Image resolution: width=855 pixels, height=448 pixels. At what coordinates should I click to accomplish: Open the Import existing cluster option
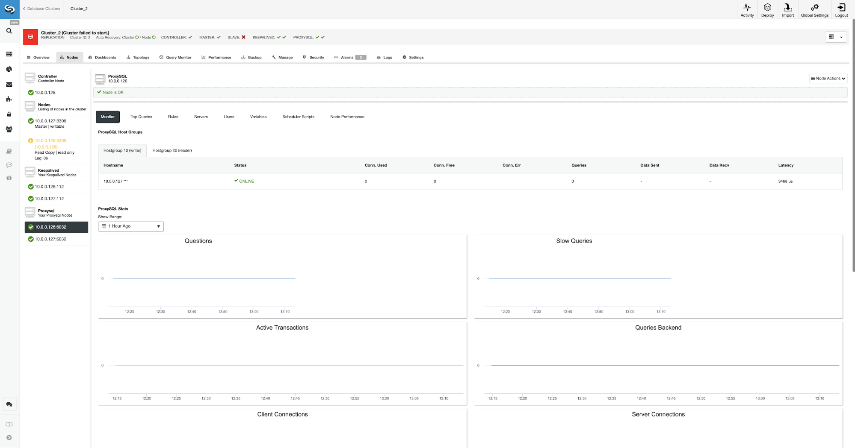pyautogui.click(x=788, y=10)
